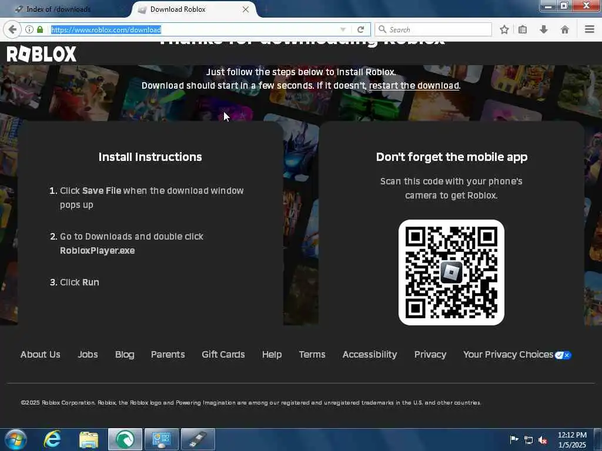
Task: Launch Internet Explorer from taskbar
Action: [x=52, y=439]
